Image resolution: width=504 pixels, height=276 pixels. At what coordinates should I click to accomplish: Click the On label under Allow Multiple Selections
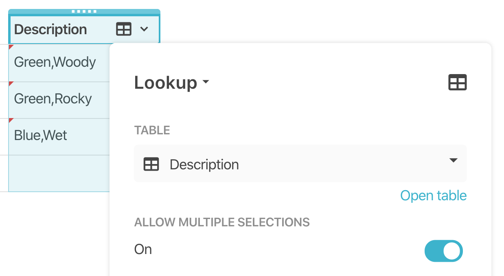click(x=143, y=249)
